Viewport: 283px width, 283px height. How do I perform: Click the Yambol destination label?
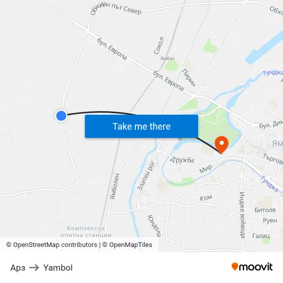[58, 268]
